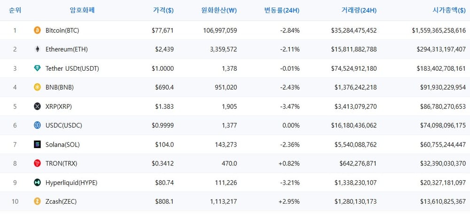Viewport: 470px width, 215px height.
Task: Select the Bitcoin price $77,671
Action: pos(163,30)
